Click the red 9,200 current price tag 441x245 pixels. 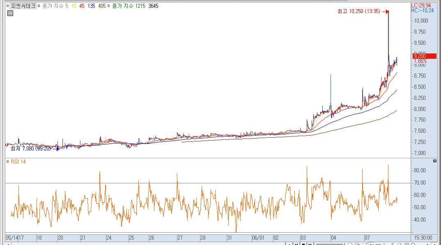tap(425, 56)
